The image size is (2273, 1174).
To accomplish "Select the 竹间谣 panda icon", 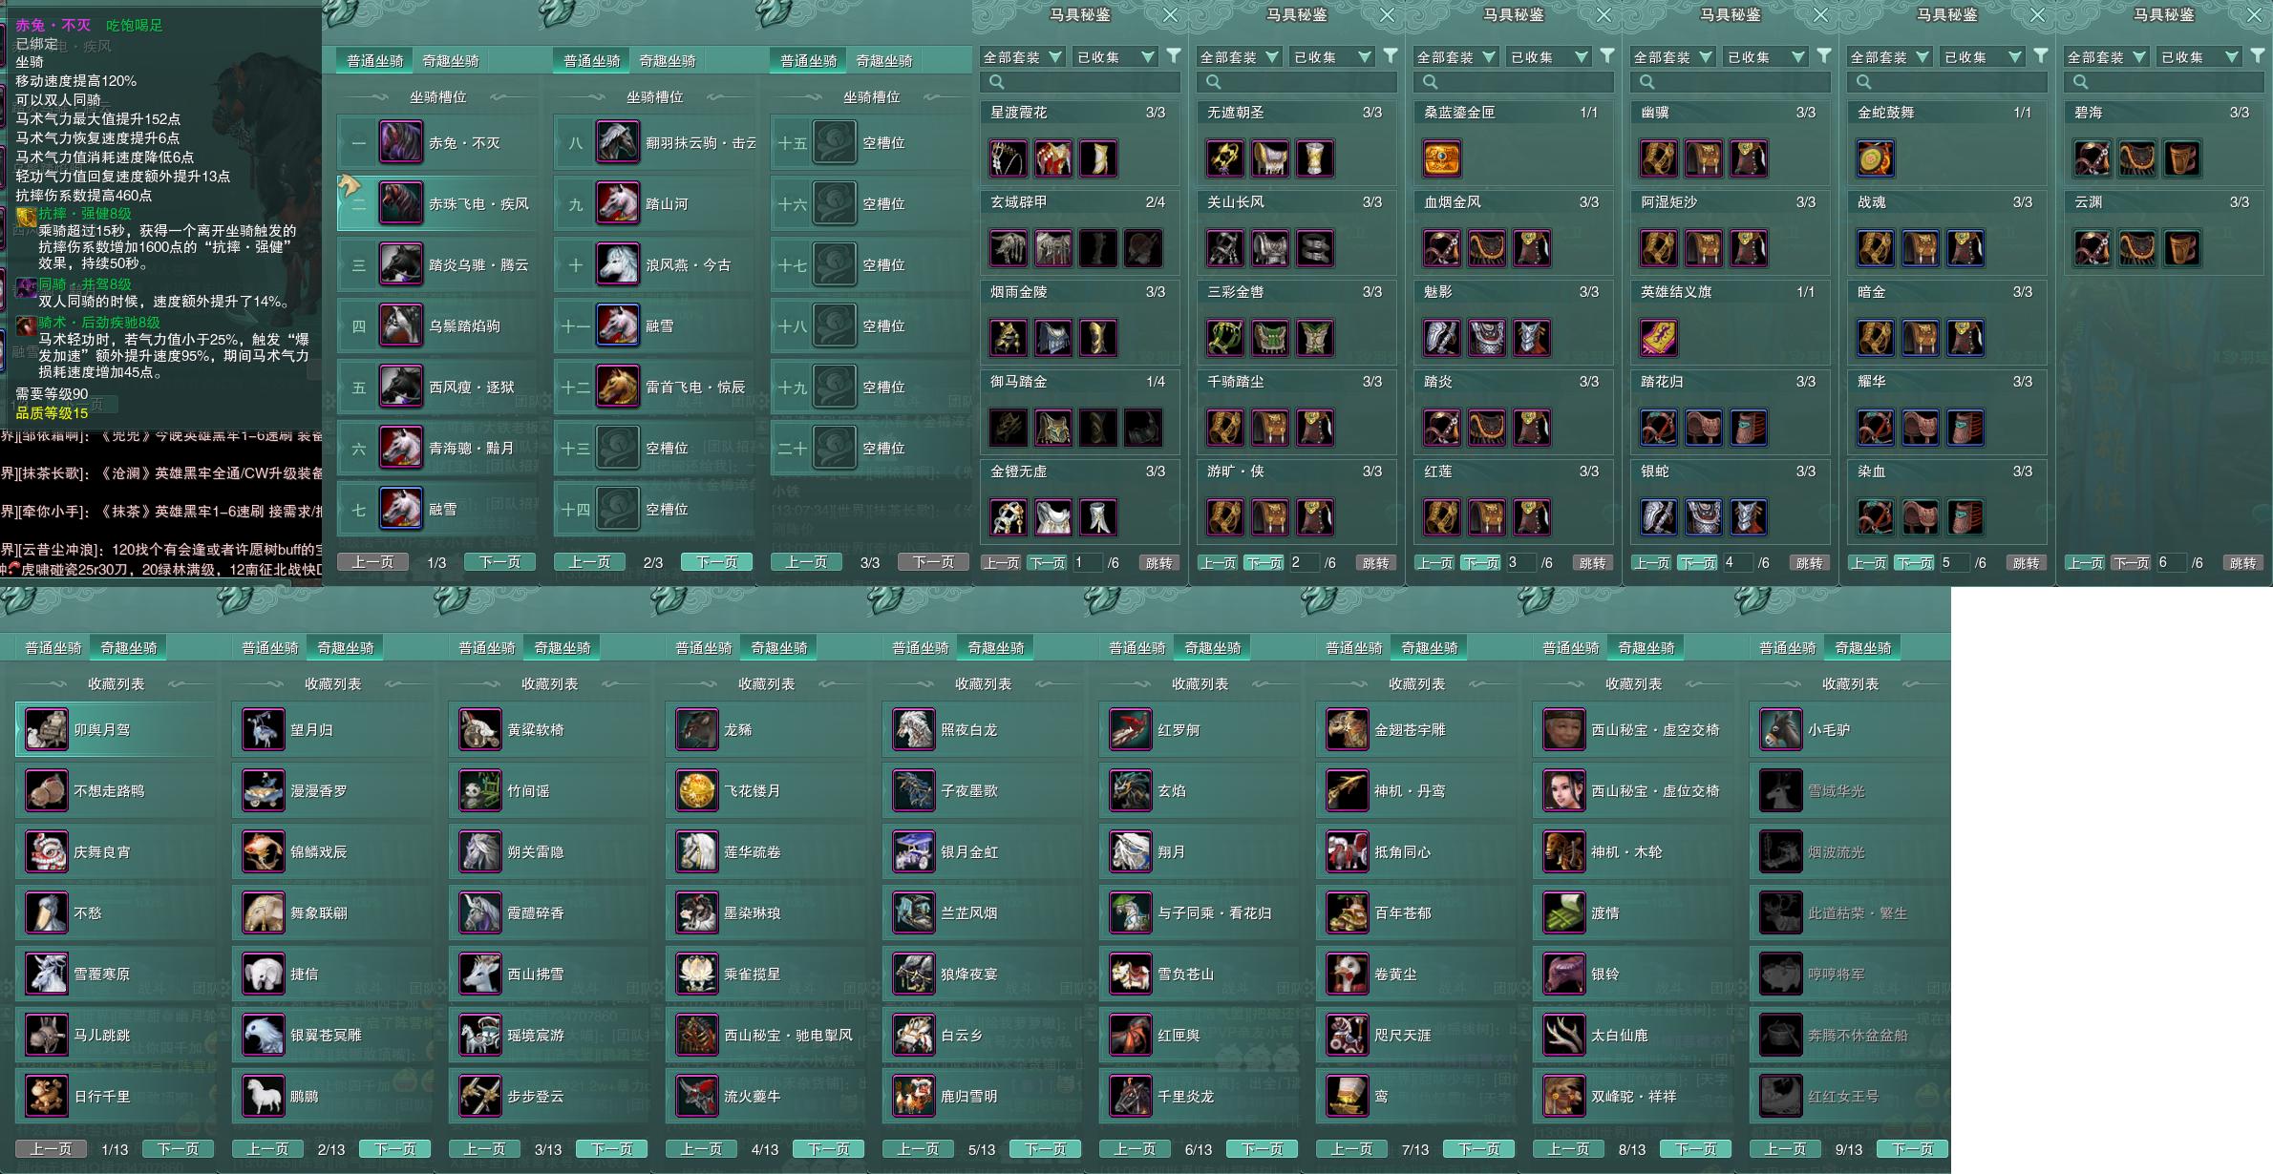I will (479, 791).
